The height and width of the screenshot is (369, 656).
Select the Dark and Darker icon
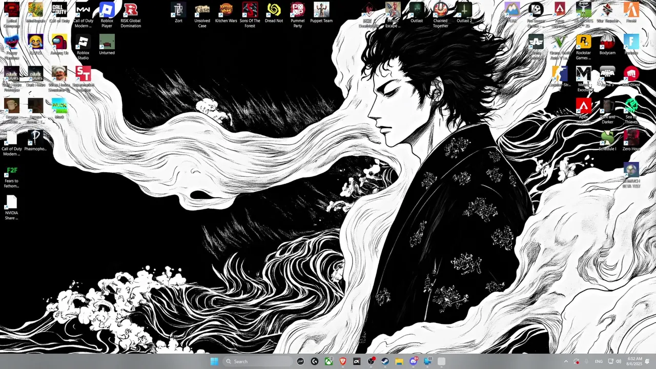coord(607,111)
